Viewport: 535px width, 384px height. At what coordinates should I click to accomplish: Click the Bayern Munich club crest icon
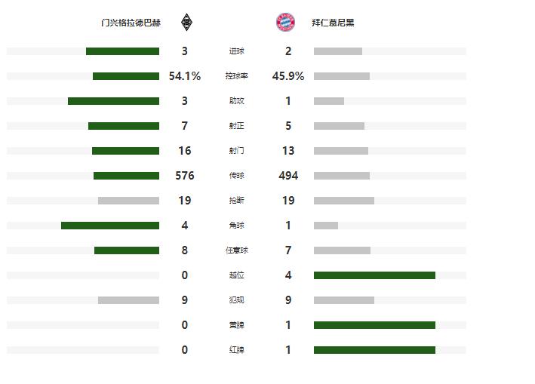coord(286,23)
